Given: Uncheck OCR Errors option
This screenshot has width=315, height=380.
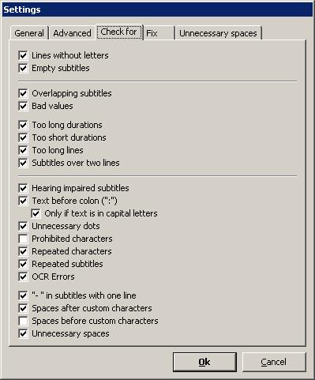Looking at the screenshot, I should point(23,277).
